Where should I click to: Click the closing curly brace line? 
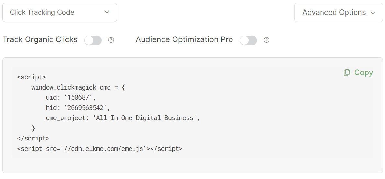(x=33, y=128)
